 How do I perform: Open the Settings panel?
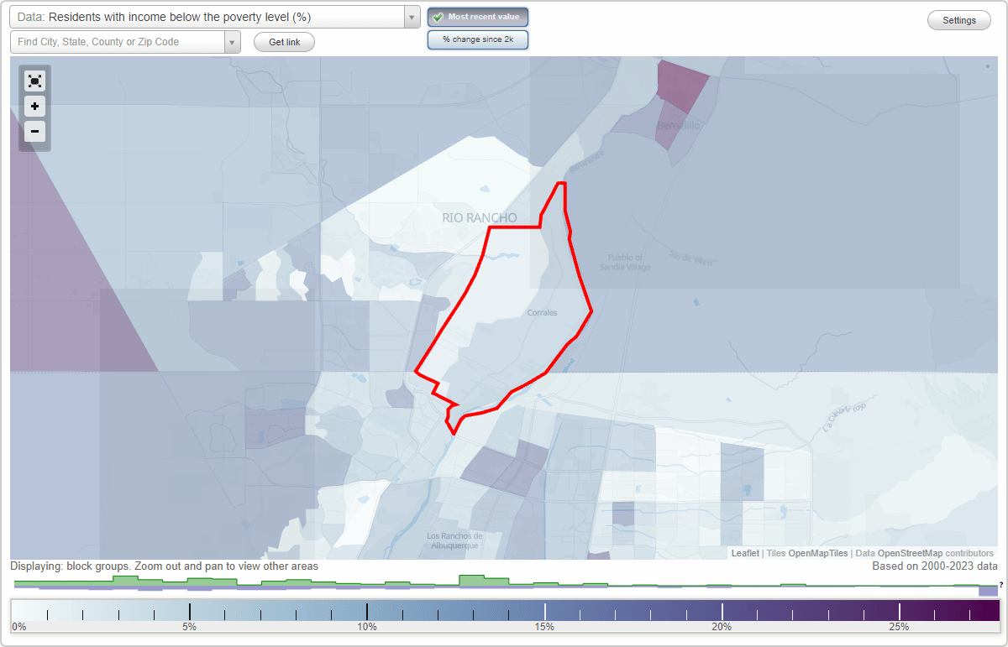point(958,19)
